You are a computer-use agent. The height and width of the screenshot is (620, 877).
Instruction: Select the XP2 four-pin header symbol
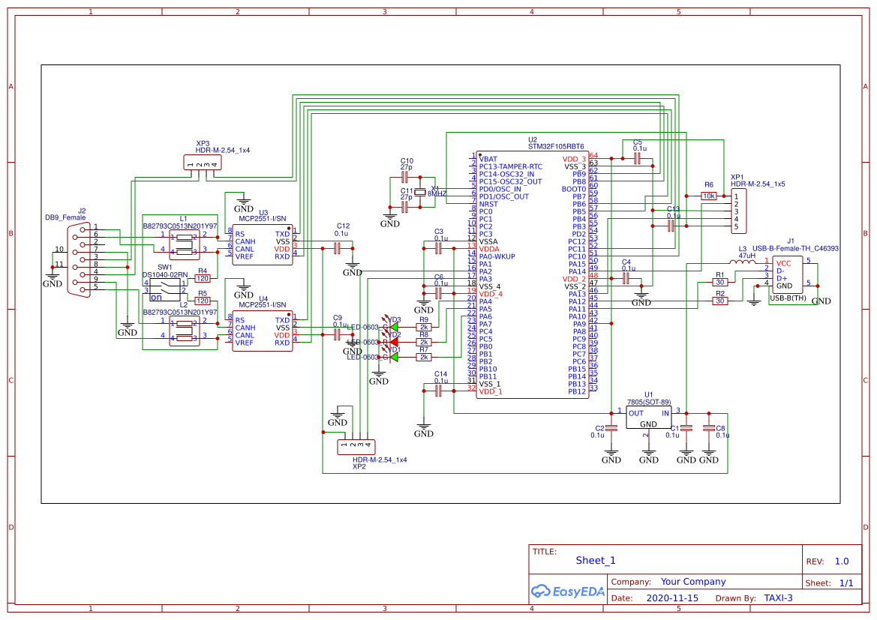click(x=356, y=448)
